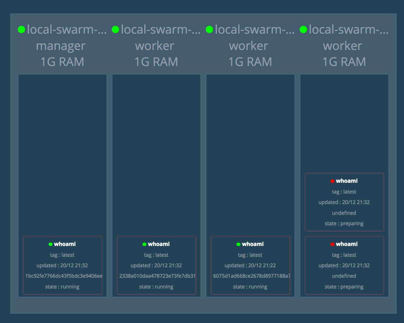Click the green status icon of the fourth worker node
404x323 pixels.
click(303, 29)
